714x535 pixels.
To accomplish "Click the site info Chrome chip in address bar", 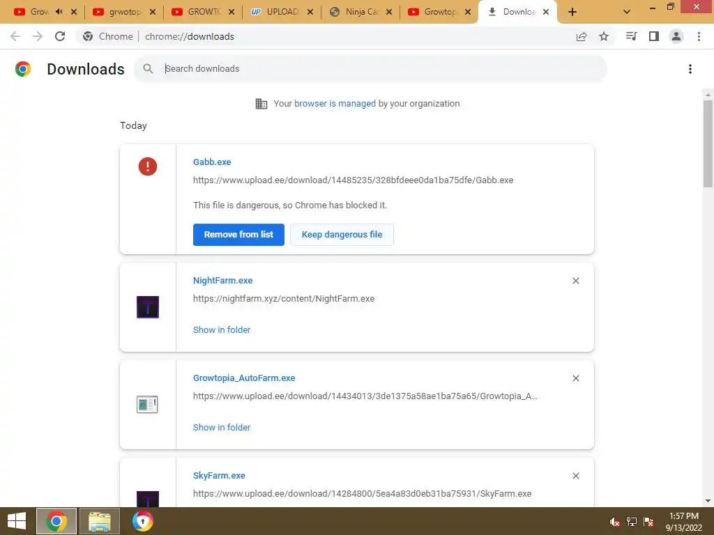I will click(108, 36).
